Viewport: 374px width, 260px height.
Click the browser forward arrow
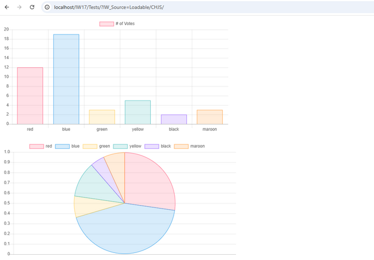coord(19,7)
